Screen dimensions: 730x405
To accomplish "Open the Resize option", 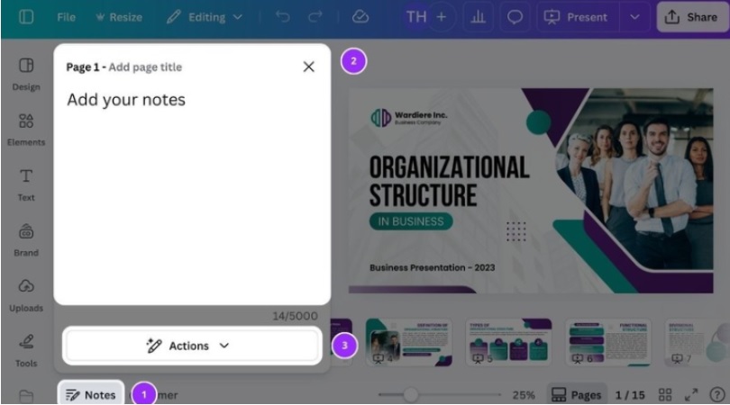I will pyautogui.click(x=119, y=17).
